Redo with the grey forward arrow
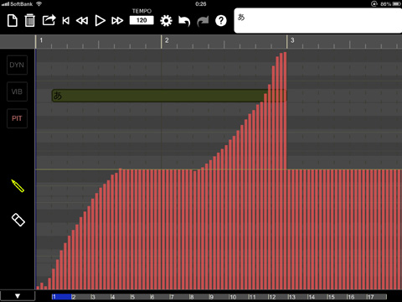The height and width of the screenshot is (302, 402). tap(203, 21)
